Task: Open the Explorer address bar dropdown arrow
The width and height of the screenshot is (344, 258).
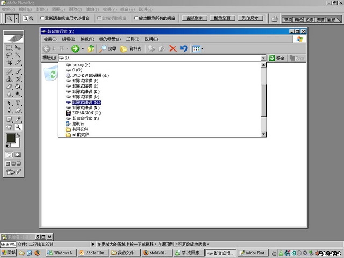Action: point(263,58)
